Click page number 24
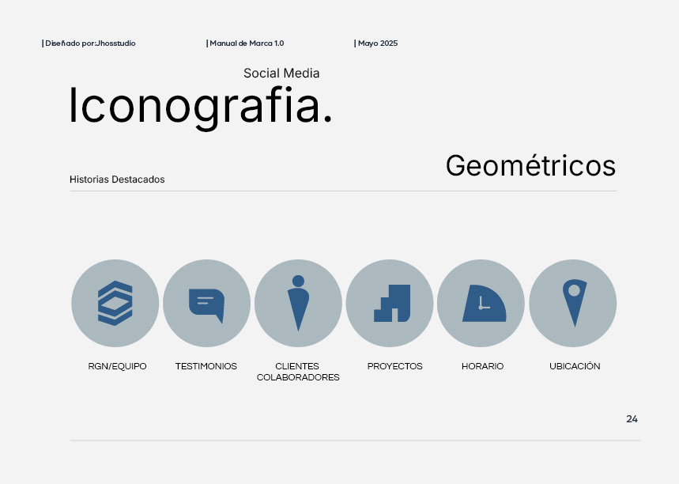Image resolution: width=679 pixels, height=484 pixels. pyautogui.click(x=632, y=419)
